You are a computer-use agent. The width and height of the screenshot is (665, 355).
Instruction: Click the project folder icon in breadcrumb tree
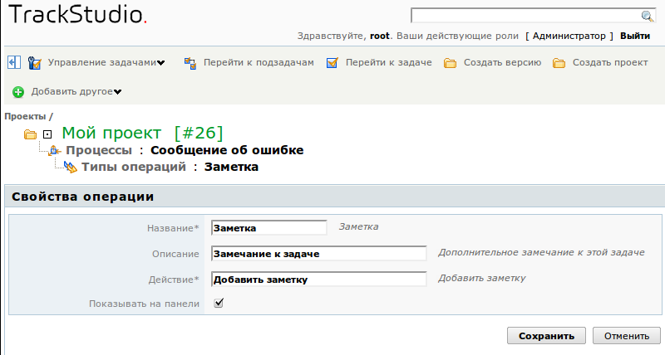30,134
